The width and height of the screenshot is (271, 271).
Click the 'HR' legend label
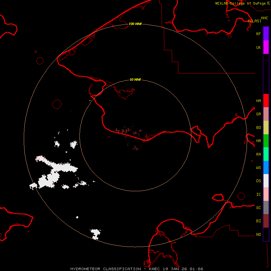coord(258,141)
